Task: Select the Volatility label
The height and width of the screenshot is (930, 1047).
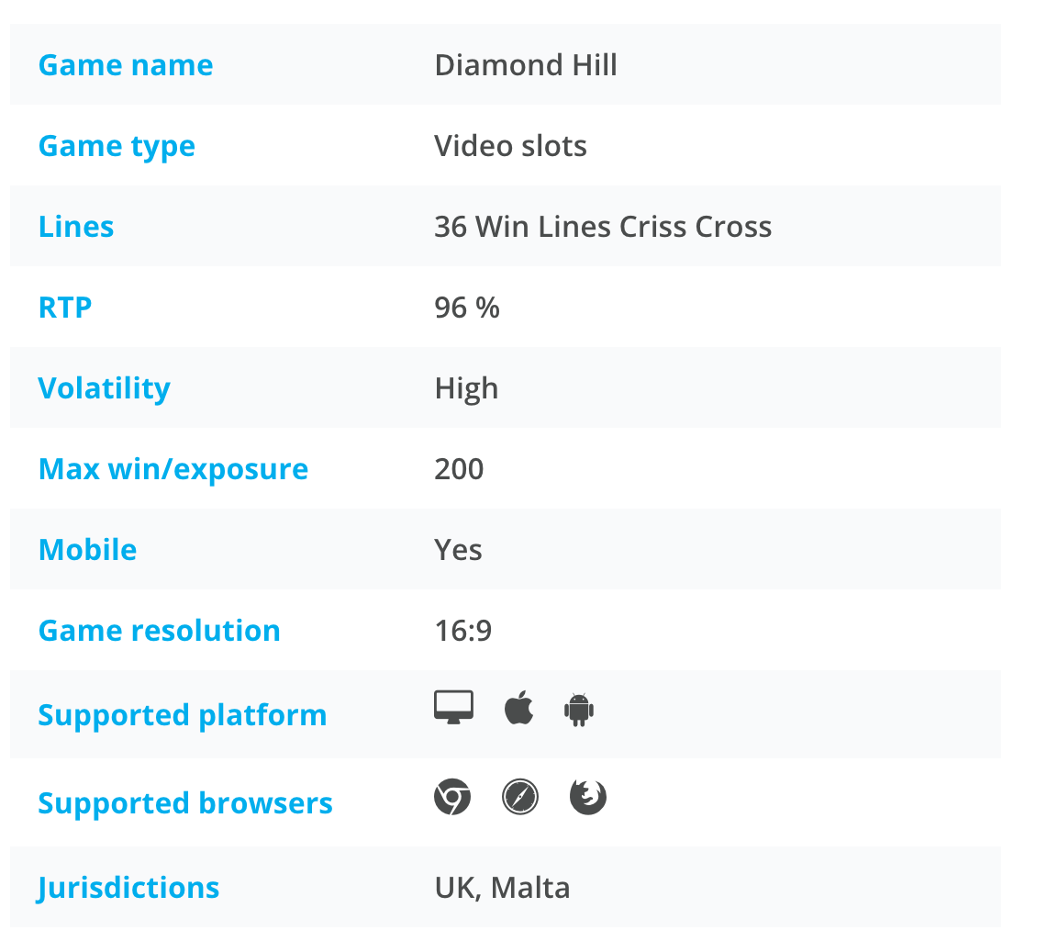Action: (x=105, y=389)
